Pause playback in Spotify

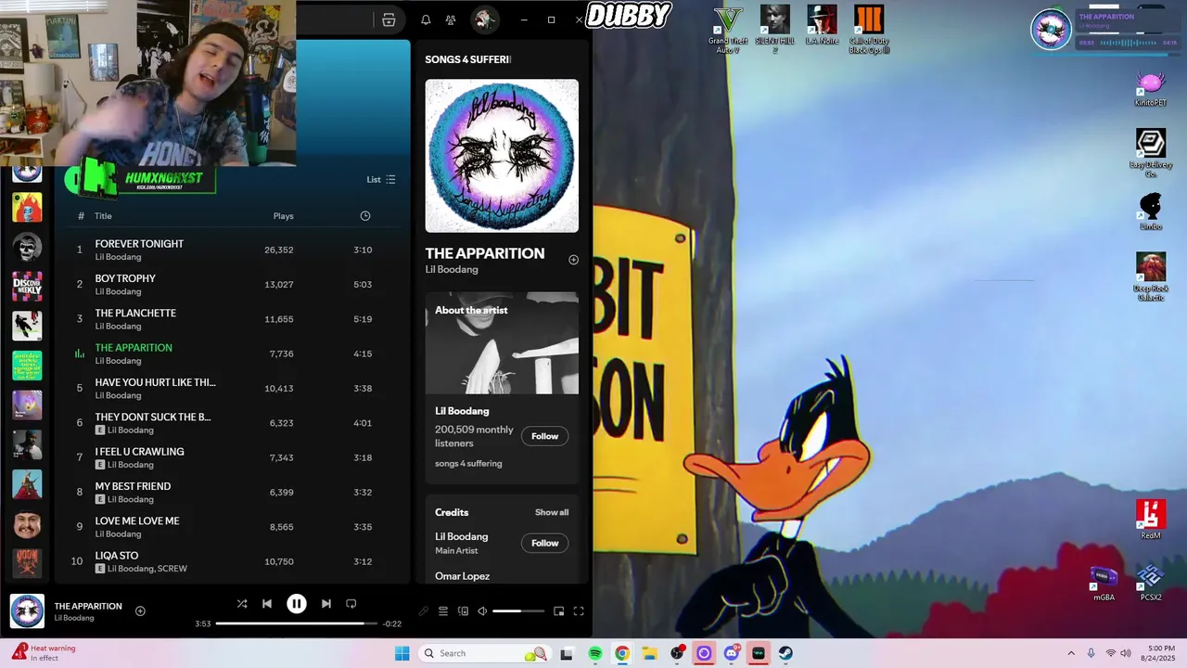(297, 604)
